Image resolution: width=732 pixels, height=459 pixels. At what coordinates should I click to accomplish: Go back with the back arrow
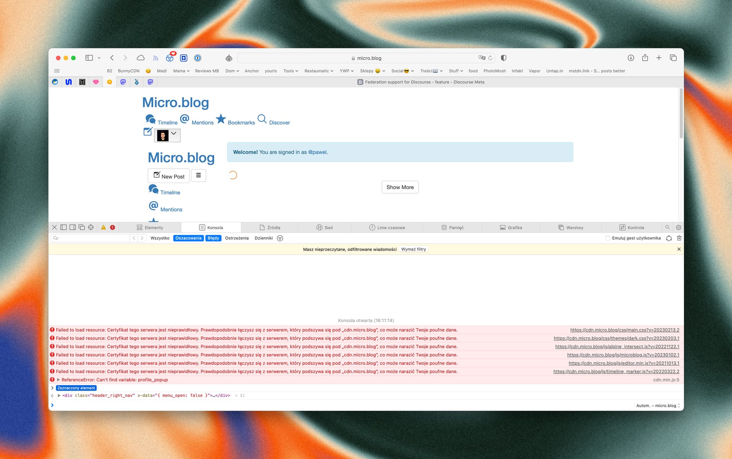pos(112,58)
